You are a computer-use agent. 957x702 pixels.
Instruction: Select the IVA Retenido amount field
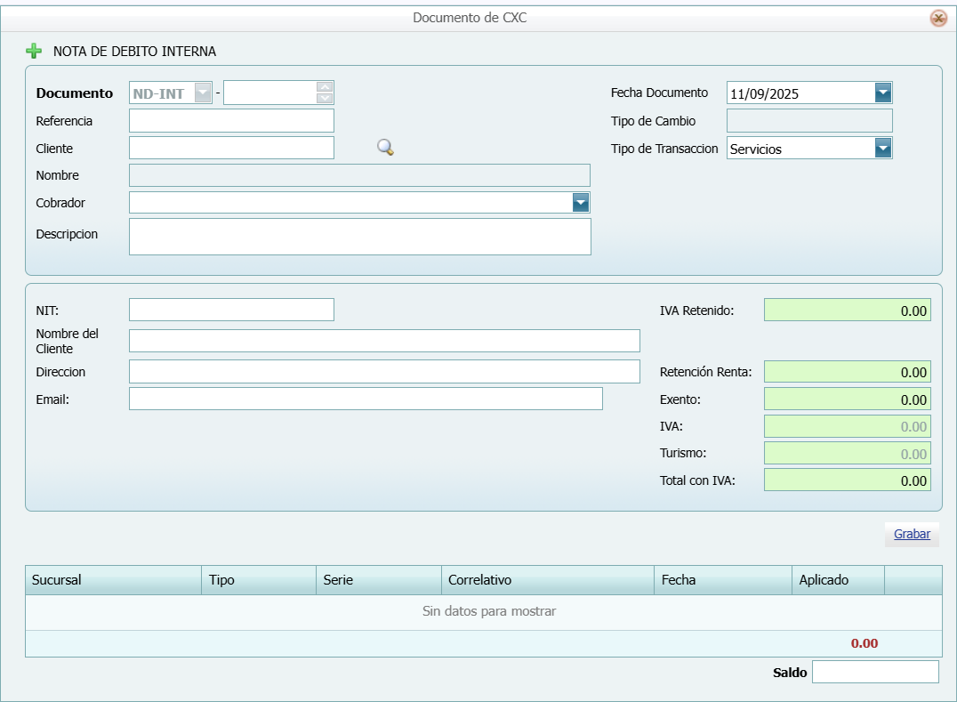click(847, 311)
